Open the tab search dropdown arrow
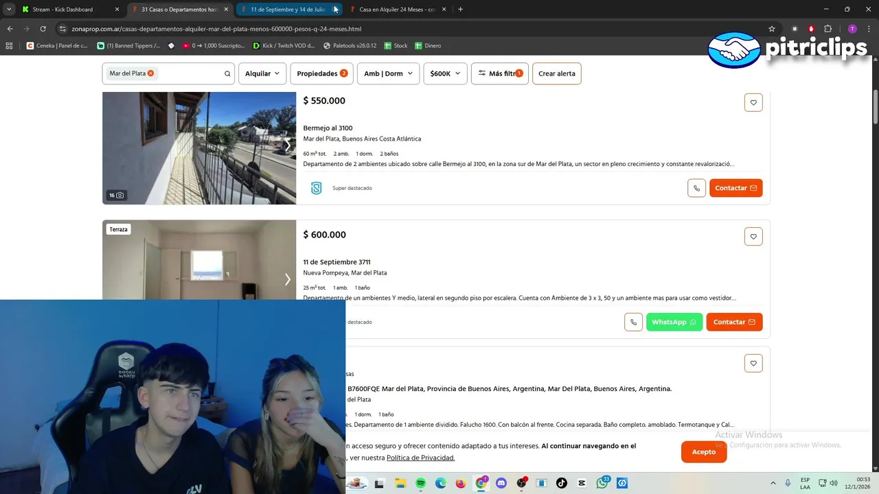Screen dimensions: 879x494 coord(10,9)
